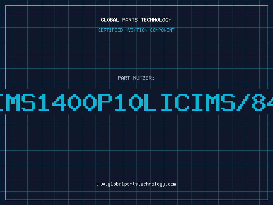Image resolution: width=273 pixels, height=205 pixels.
Task: Click the word PARTS in the heading
Action: coord(130,20)
